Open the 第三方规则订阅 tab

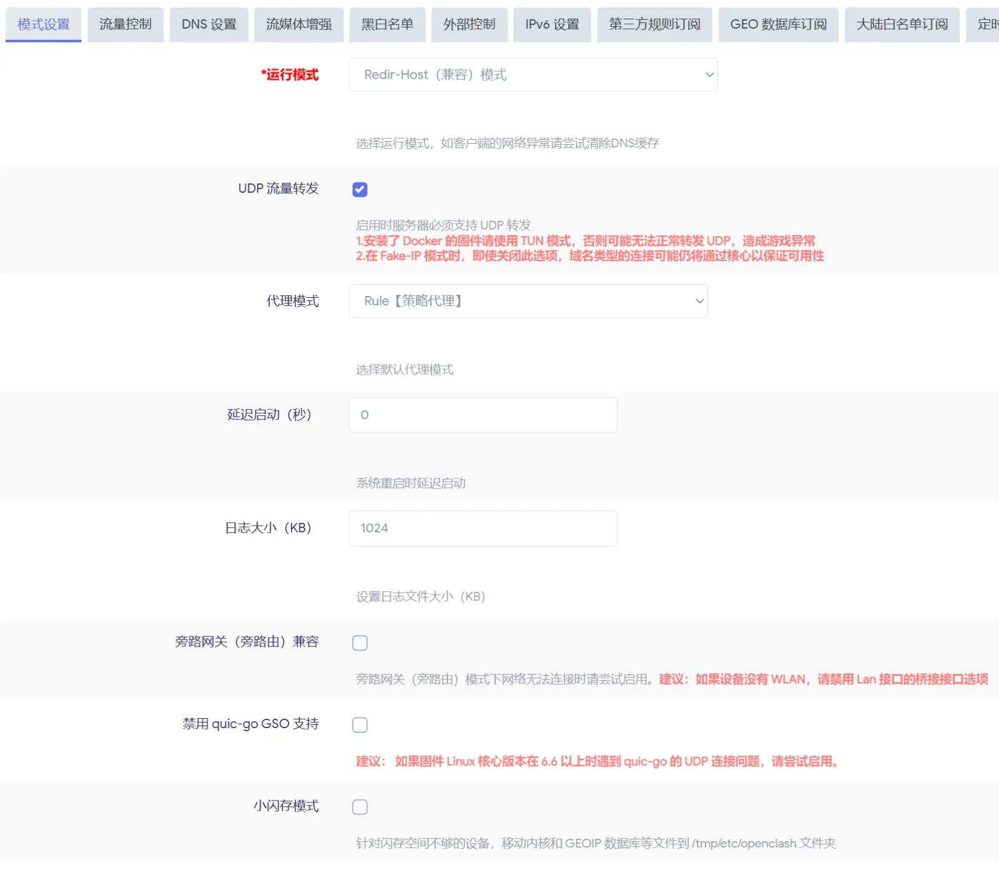pyautogui.click(x=654, y=24)
